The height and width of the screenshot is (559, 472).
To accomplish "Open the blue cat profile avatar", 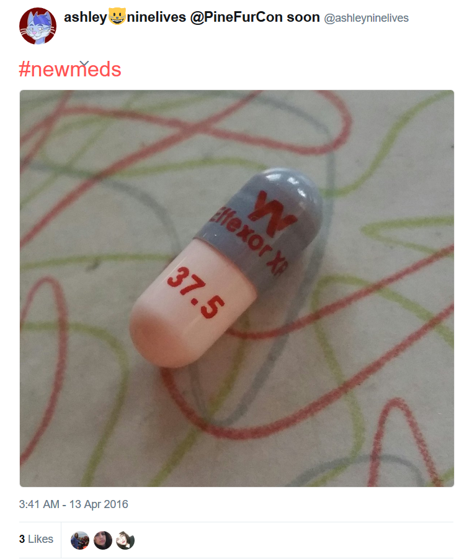I will tap(38, 25).
